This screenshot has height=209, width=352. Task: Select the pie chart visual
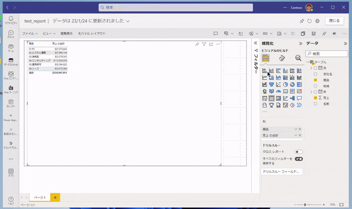click(285, 84)
